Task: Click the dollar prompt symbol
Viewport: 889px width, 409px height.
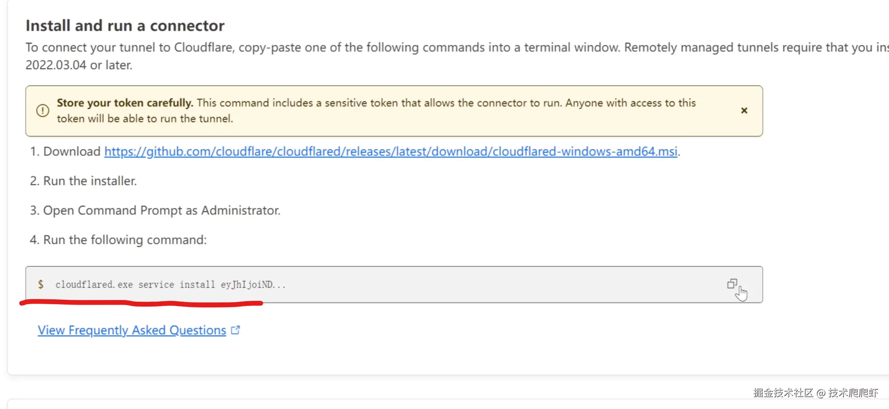Action: click(41, 284)
